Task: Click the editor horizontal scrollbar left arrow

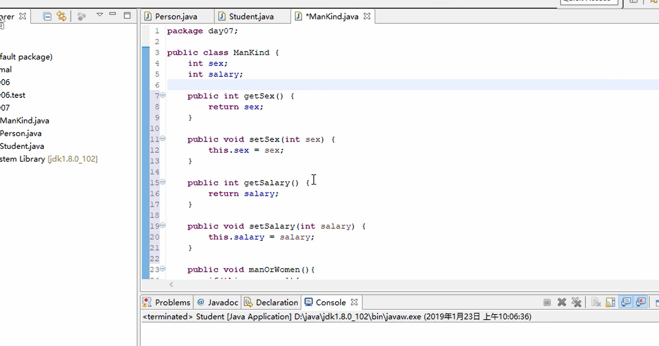Action: pos(171,284)
